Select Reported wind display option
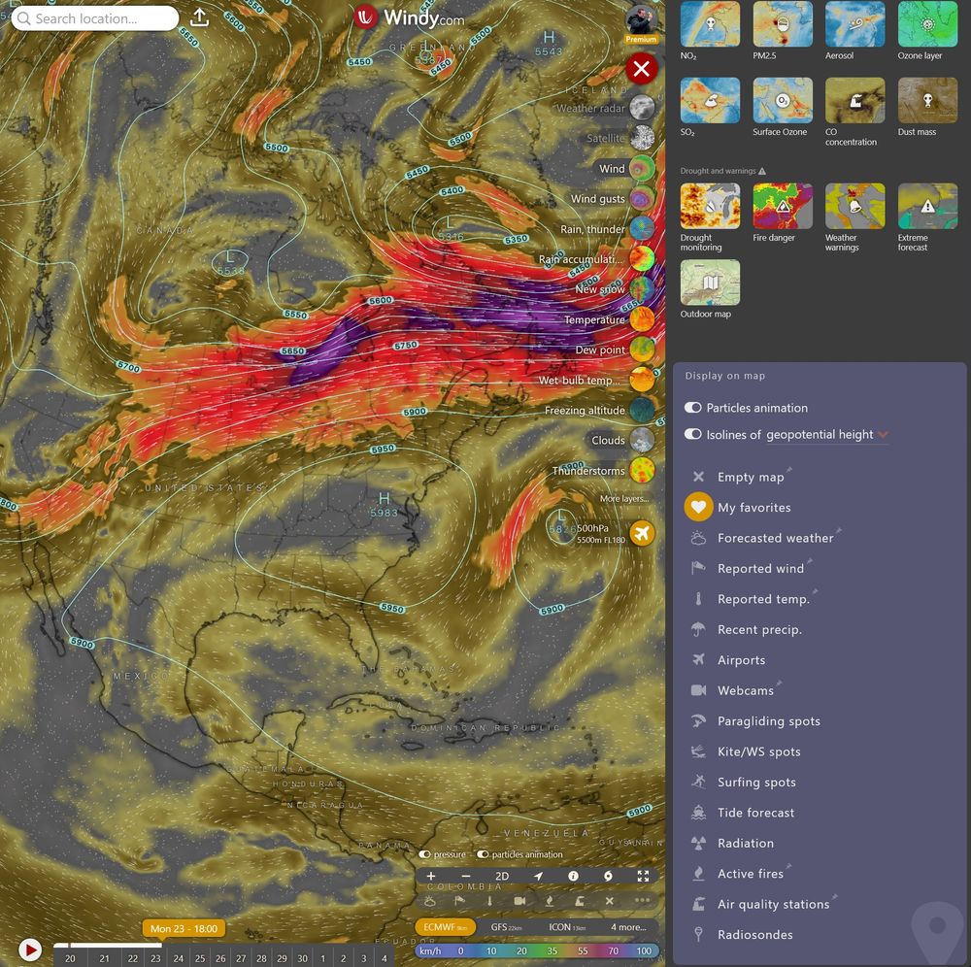Image resolution: width=971 pixels, height=967 pixels. coord(760,568)
